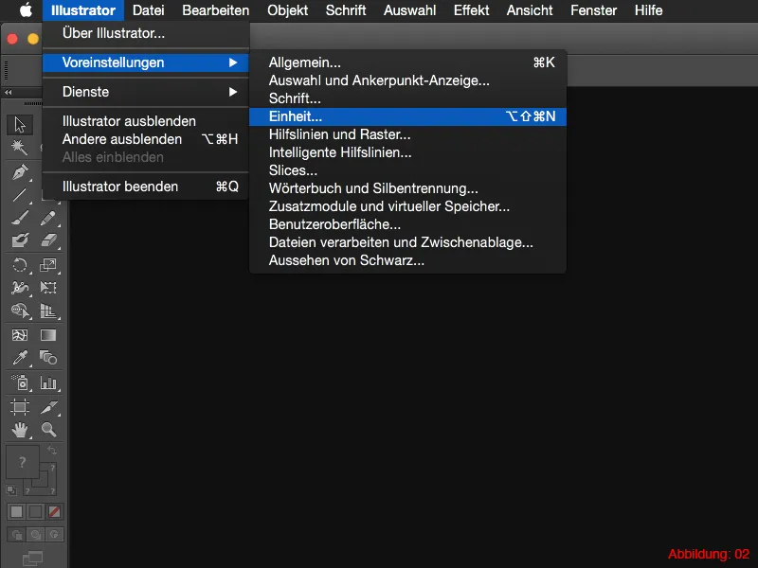The image size is (758, 568).
Task: Select the Shape Builder tool
Action: (20, 311)
